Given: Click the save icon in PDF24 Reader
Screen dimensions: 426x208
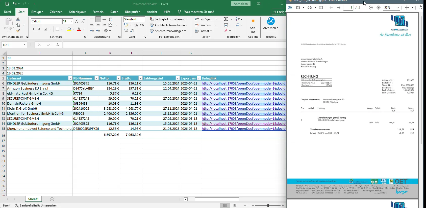Looking at the screenshot, I should pos(298,8).
